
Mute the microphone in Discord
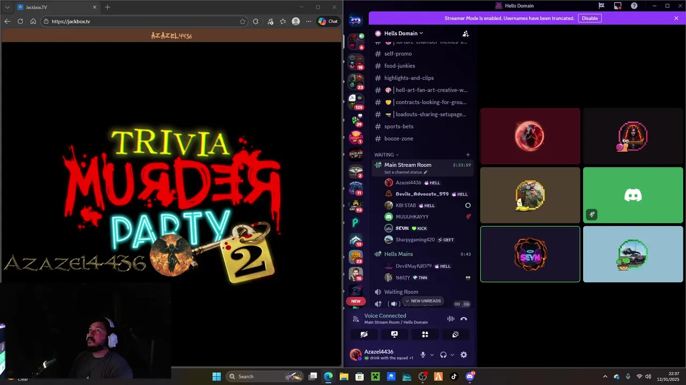coord(423,355)
